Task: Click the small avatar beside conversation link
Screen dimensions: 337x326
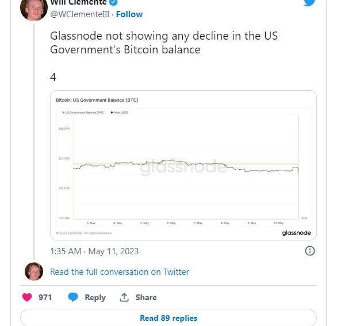Action: coord(34,271)
